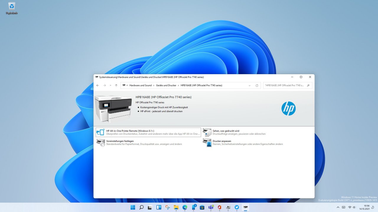Maximize the printer window
Image resolution: width=378 pixels, height=212 pixels.
pos(301,77)
